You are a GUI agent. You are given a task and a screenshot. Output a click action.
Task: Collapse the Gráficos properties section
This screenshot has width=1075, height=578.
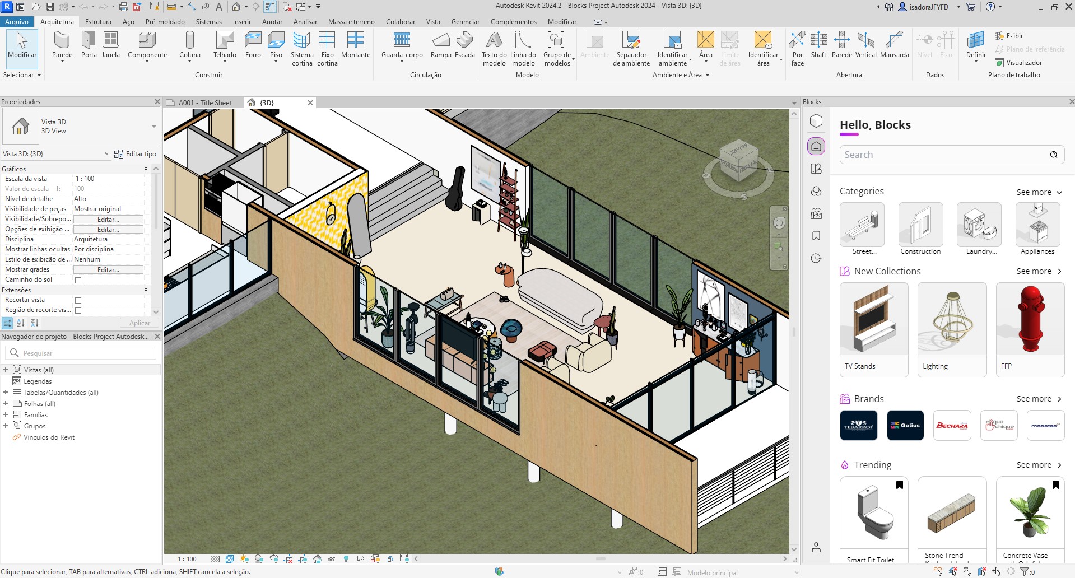(x=146, y=169)
